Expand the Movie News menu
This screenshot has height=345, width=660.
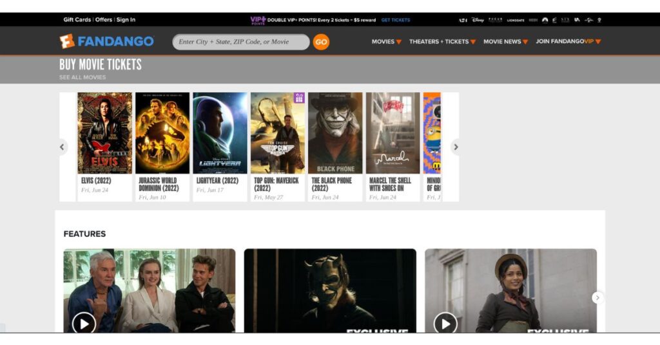[505, 42]
